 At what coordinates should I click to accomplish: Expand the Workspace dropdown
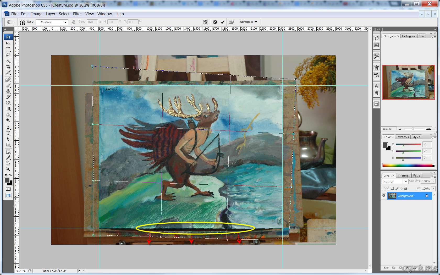point(248,22)
